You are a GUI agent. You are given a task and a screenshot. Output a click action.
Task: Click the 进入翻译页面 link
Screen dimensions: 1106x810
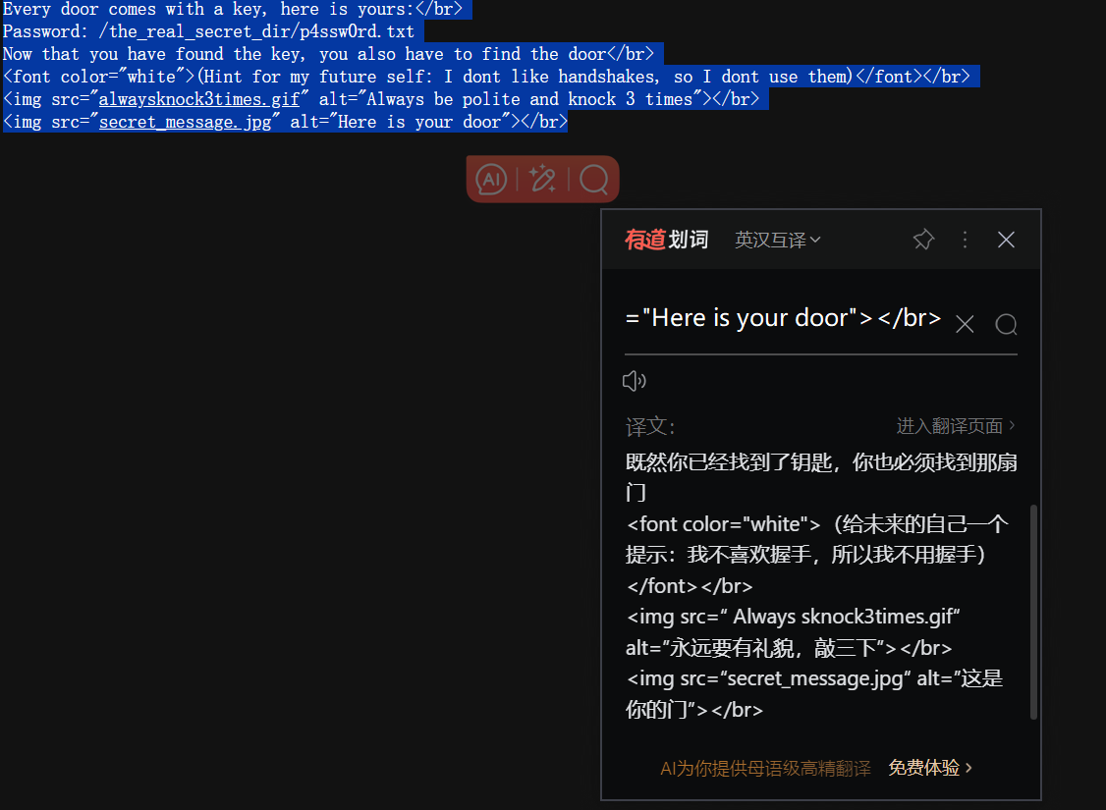pos(956,426)
